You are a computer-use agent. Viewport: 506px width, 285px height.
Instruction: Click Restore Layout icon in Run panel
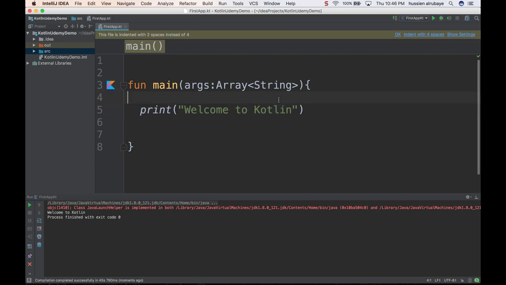pyautogui.click(x=30, y=246)
